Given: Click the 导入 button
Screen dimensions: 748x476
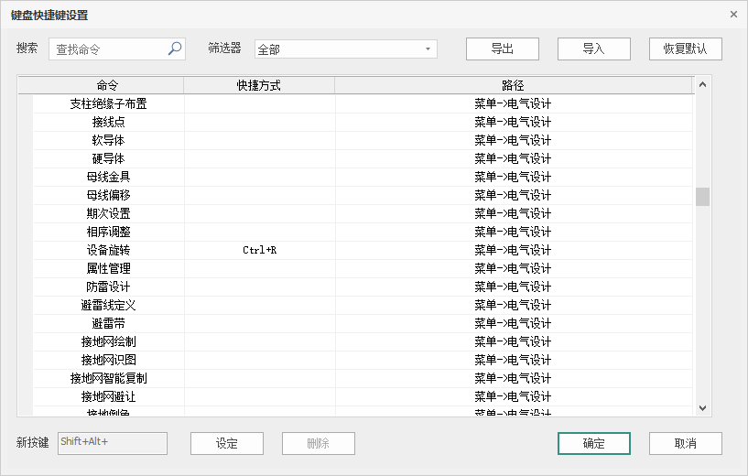Looking at the screenshot, I should tap(594, 49).
